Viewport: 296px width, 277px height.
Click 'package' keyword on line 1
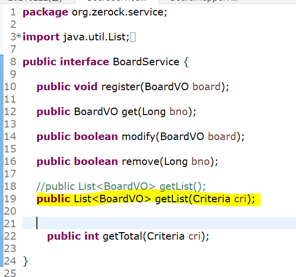point(45,12)
